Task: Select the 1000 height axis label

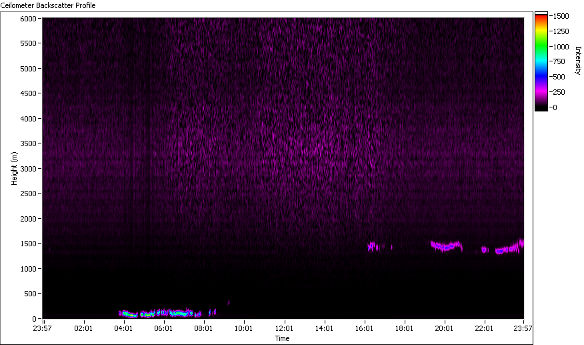Action: (28, 268)
